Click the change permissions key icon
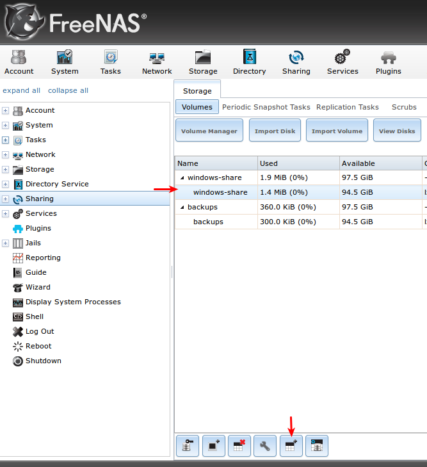The width and height of the screenshot is (427, 467). tap(188, 446)
